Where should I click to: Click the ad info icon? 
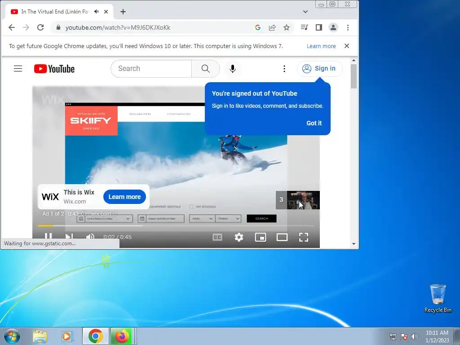[x=84, y=213]
